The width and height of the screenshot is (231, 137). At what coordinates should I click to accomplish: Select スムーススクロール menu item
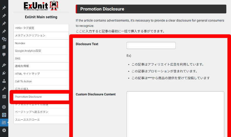point(41,120)
